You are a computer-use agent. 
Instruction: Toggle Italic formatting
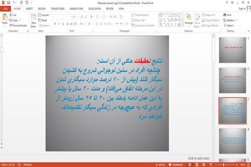pyautogui.click(x=59, y=24)
